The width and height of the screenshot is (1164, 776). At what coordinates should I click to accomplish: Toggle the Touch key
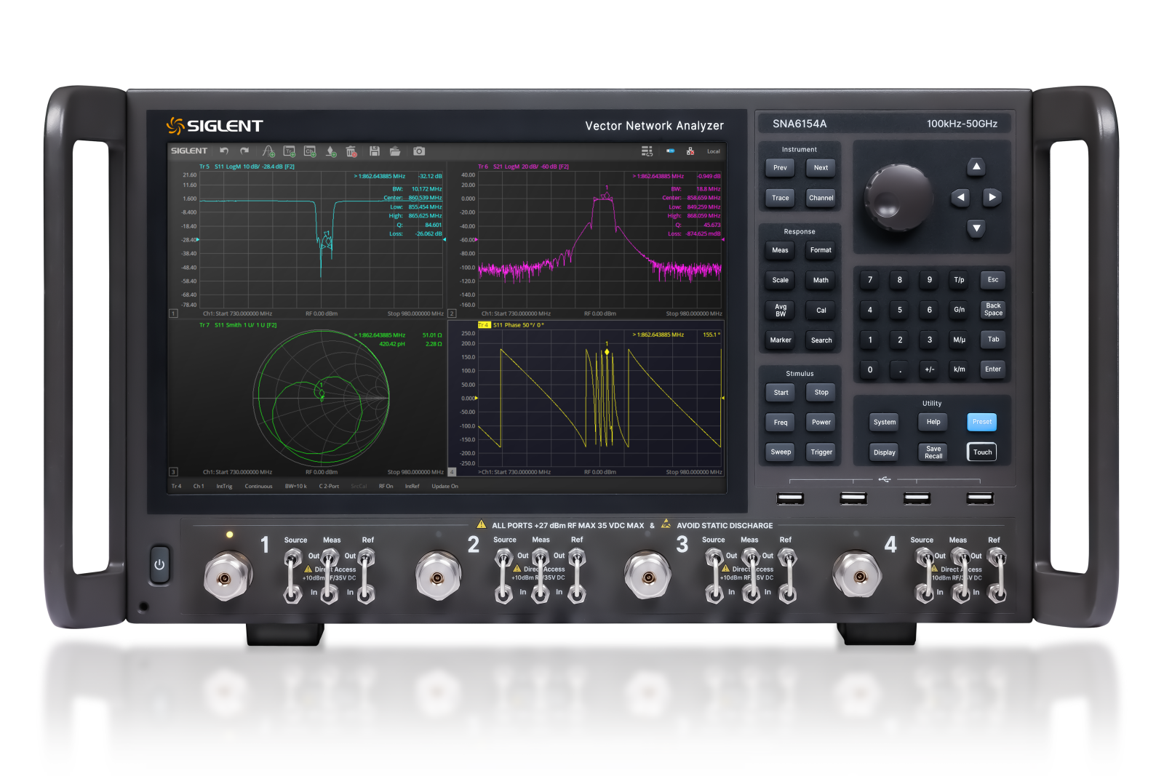coord(982,452)
